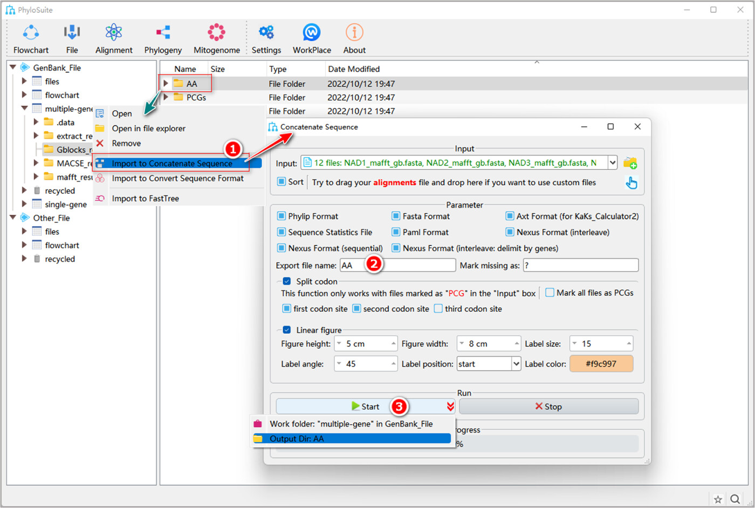755x508 pixels.
Task: Open Figure height spinner field
Action: pyautogui.click(x=366, y=344)
